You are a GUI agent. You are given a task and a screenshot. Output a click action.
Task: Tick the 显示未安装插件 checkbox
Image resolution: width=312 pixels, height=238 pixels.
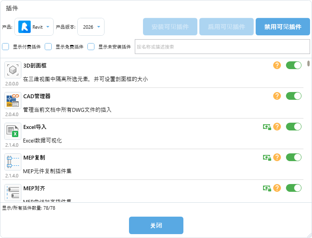click(x=91, y=47)
